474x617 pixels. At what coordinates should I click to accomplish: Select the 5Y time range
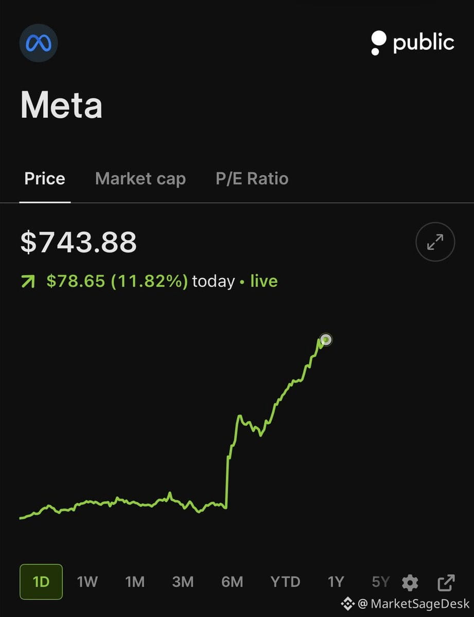(381, 582)
